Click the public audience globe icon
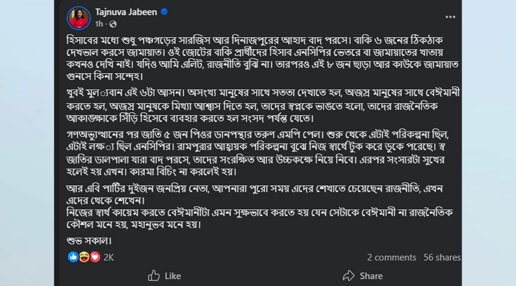Screen dimensions: 516x286 [113, 24]
